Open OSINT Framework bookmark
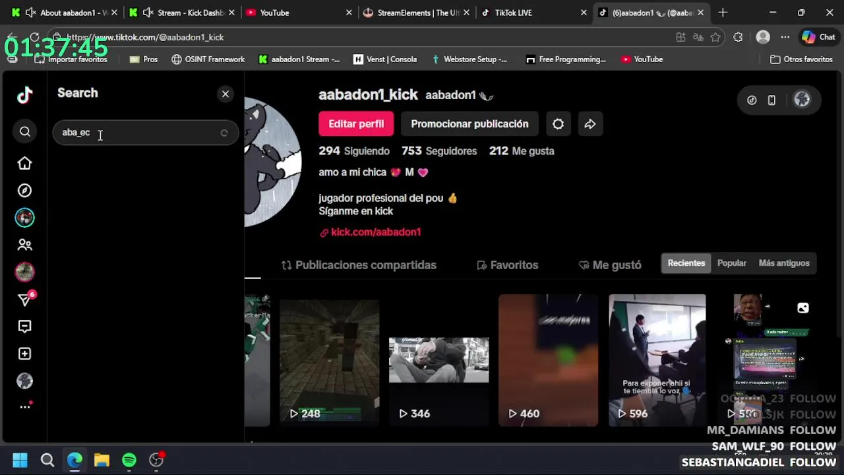Image resolution: width=844 pixels, height=475 pixels. click(x=208, y=59)
